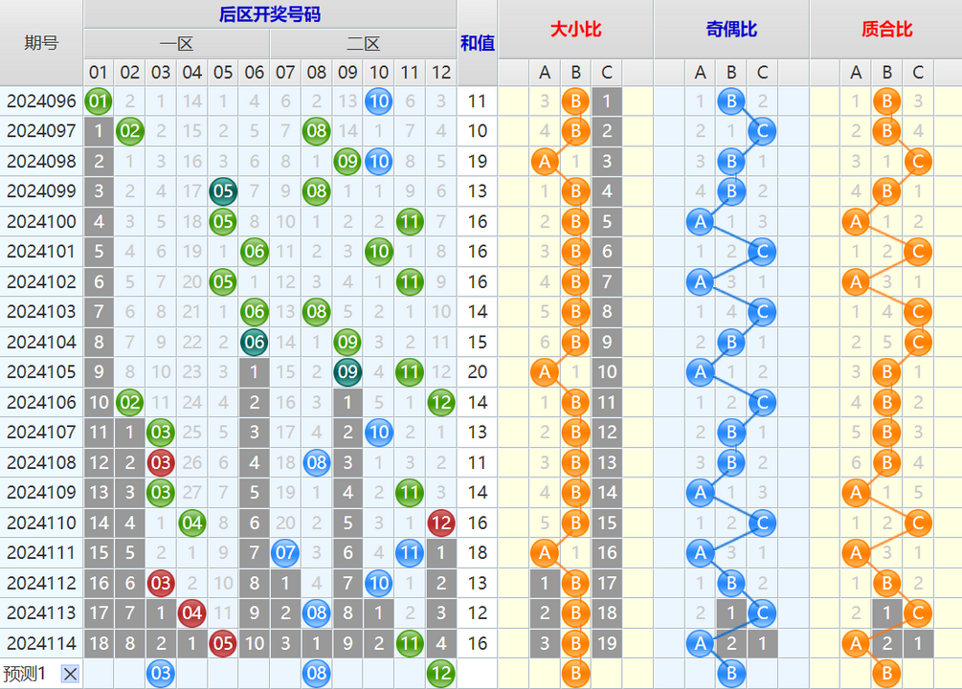The image size is (962, 689).
Task: Select green 12 ball in row 2024106
Action: 441,403
